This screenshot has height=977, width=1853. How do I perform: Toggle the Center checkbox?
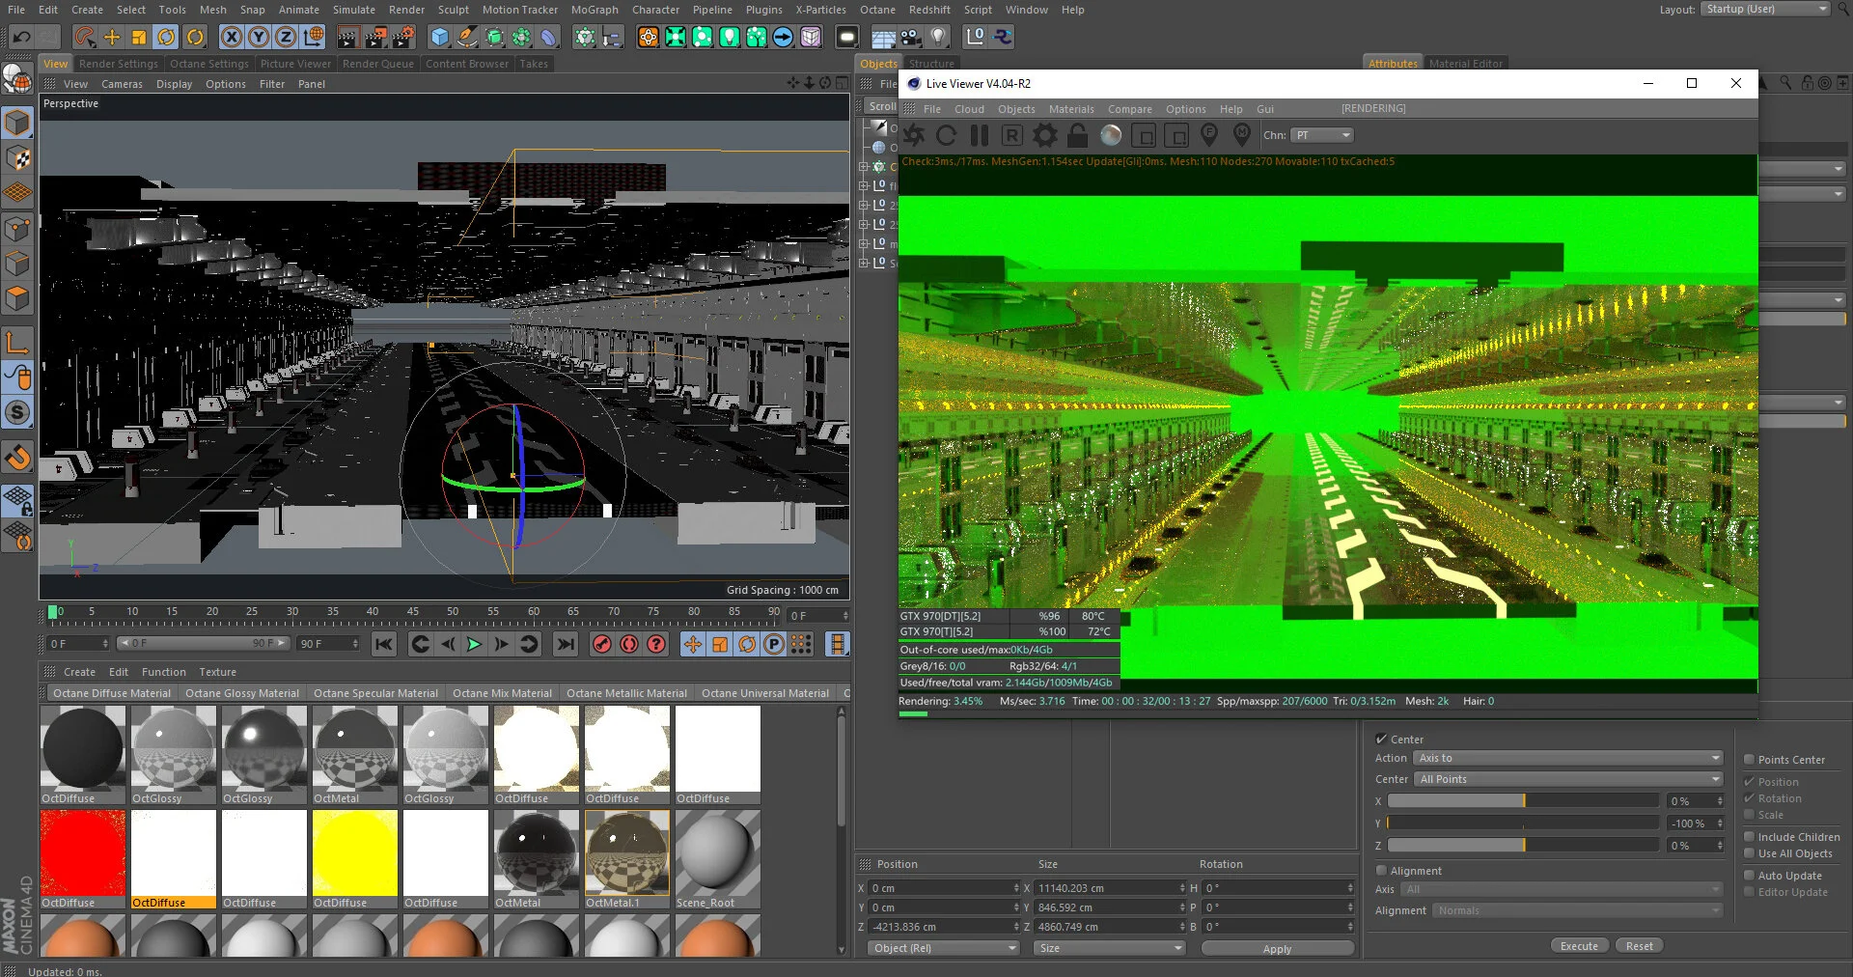coord(1381,739)
